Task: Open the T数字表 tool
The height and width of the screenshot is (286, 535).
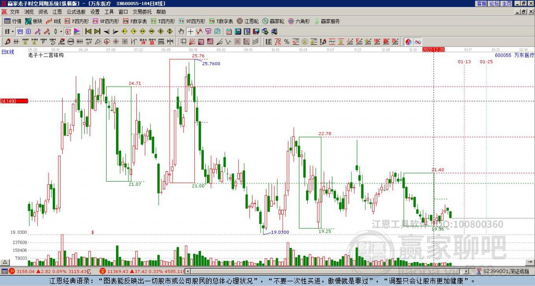Action: [x=221, y=21]
